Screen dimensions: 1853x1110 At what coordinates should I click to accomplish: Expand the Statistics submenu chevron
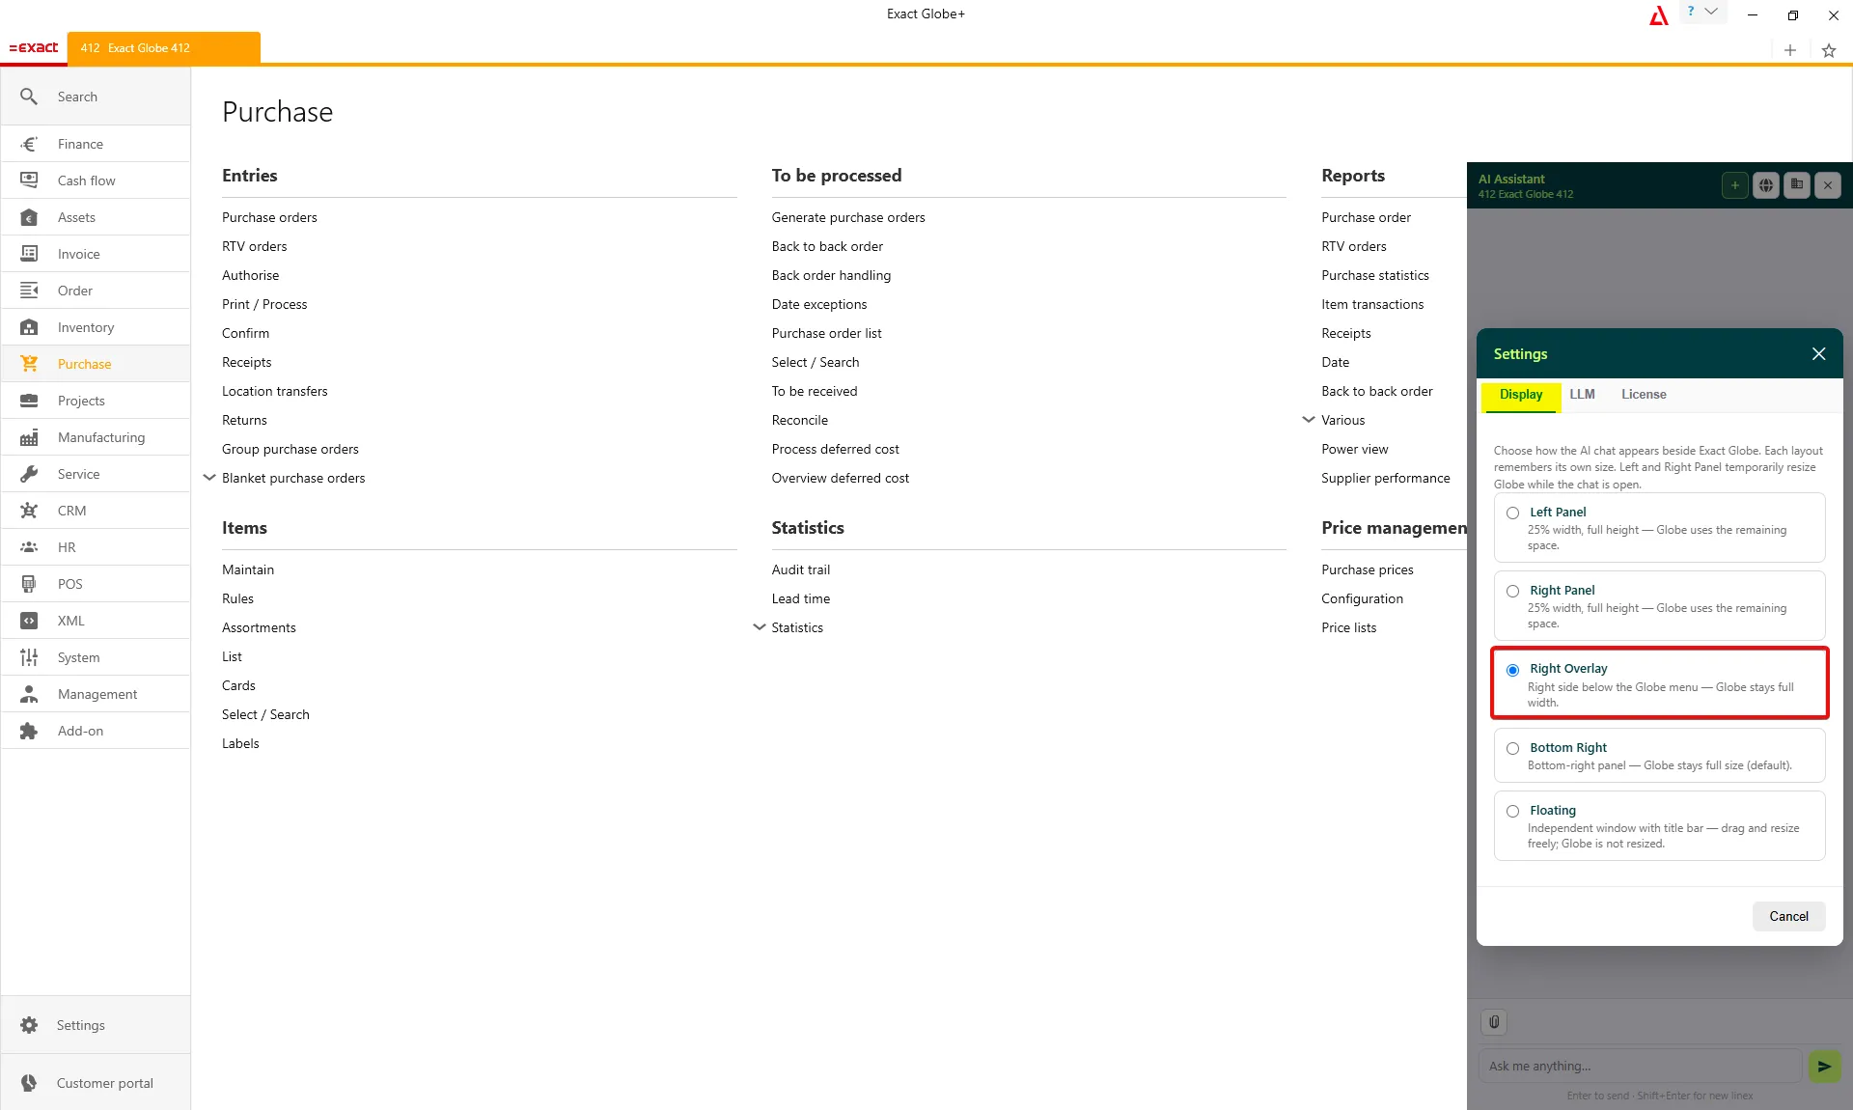pos(760,627)
